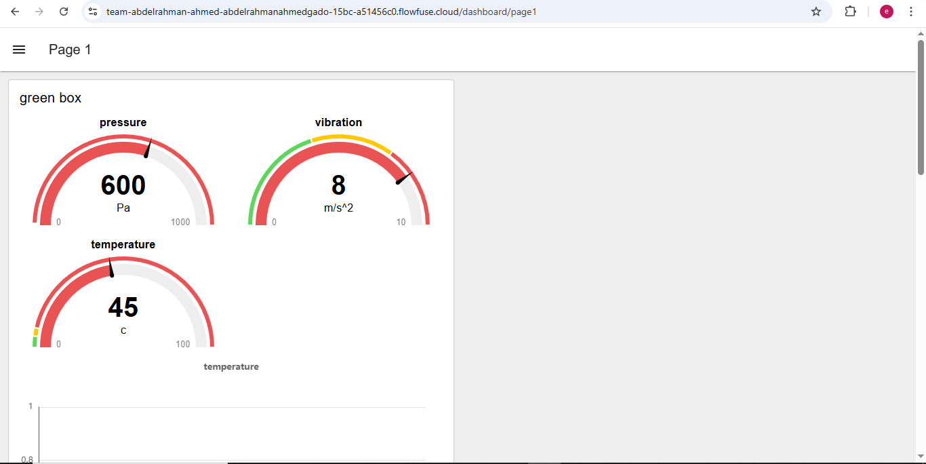The image size is (926, 464).
Task: Click the temperature gauge maximum 100
Action: [183, 344]
